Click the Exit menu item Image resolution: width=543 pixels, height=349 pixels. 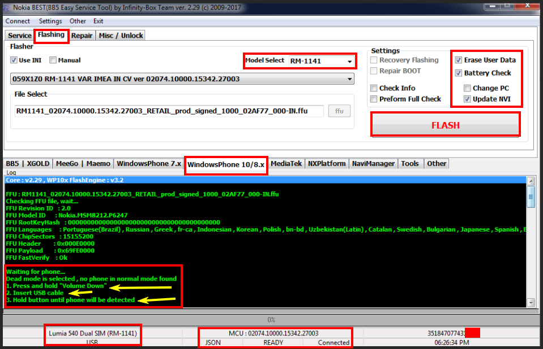click(99, 21)
